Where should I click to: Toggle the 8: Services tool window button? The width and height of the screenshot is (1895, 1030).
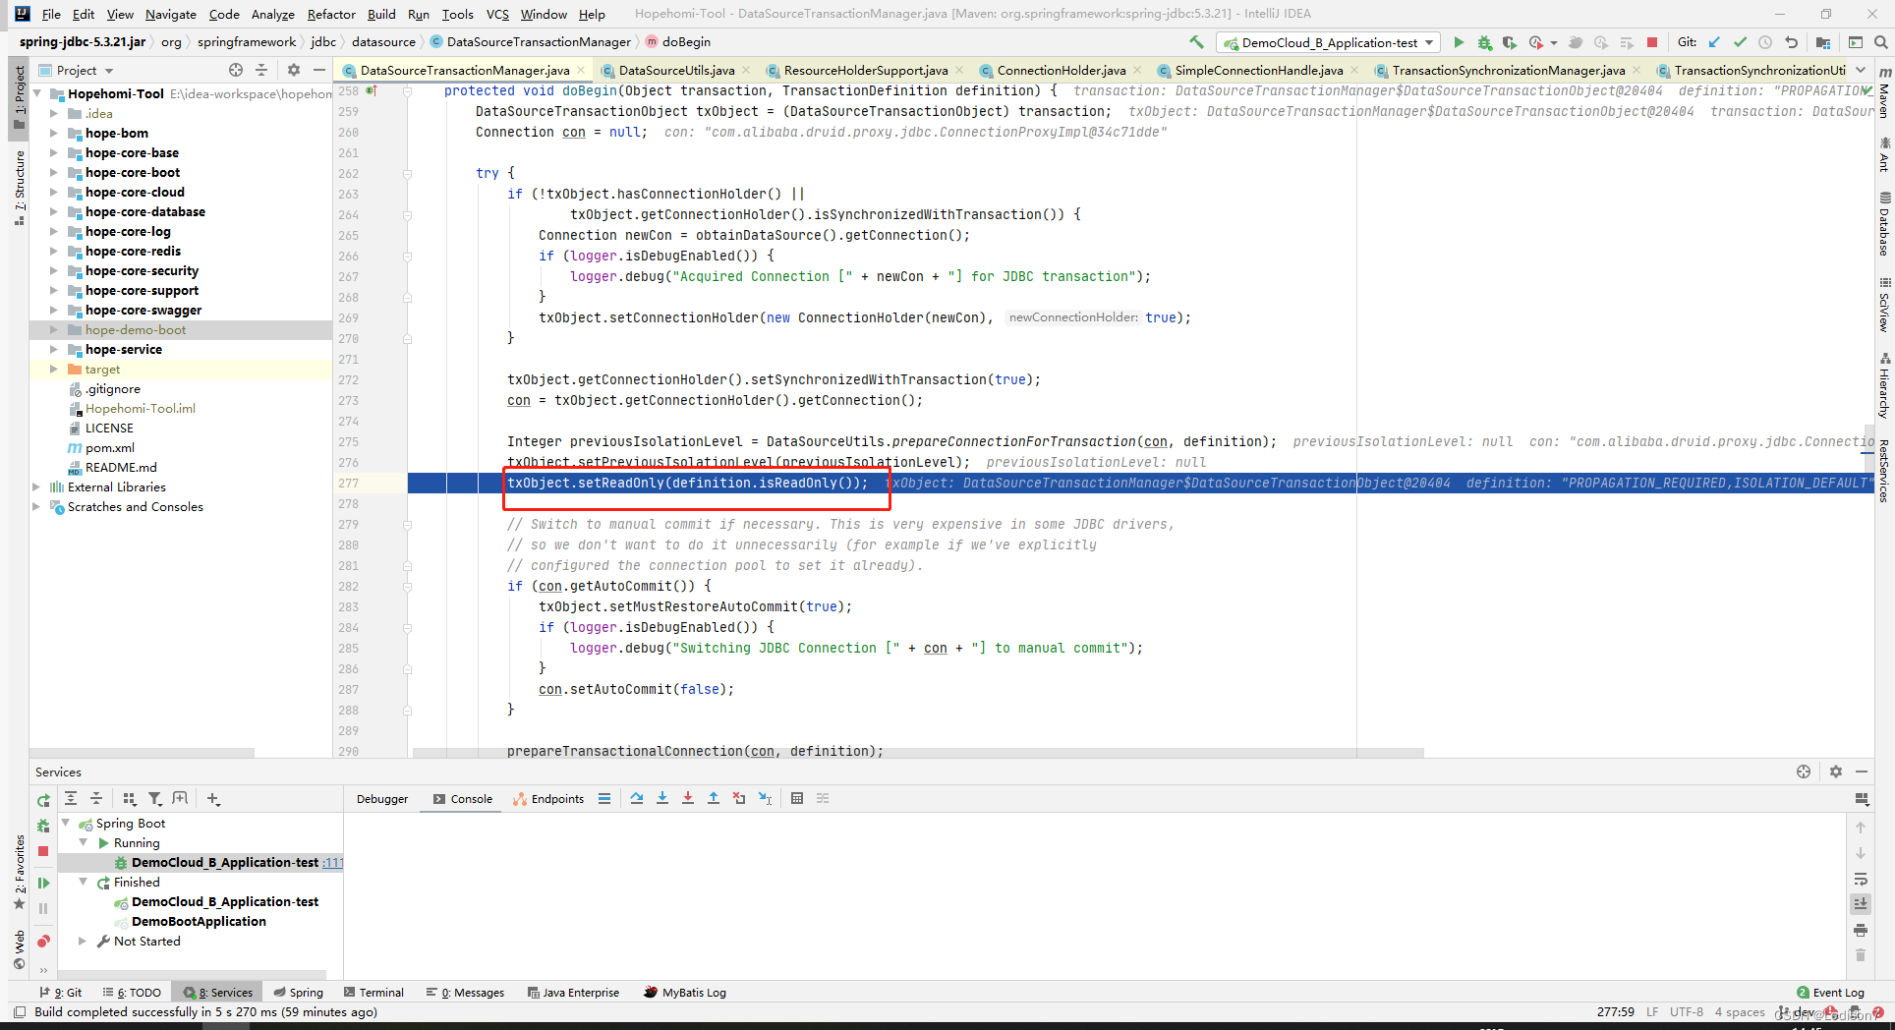click(218, 993)
